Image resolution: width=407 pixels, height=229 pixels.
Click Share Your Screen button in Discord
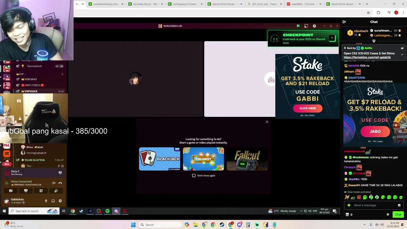click(26, 191)
